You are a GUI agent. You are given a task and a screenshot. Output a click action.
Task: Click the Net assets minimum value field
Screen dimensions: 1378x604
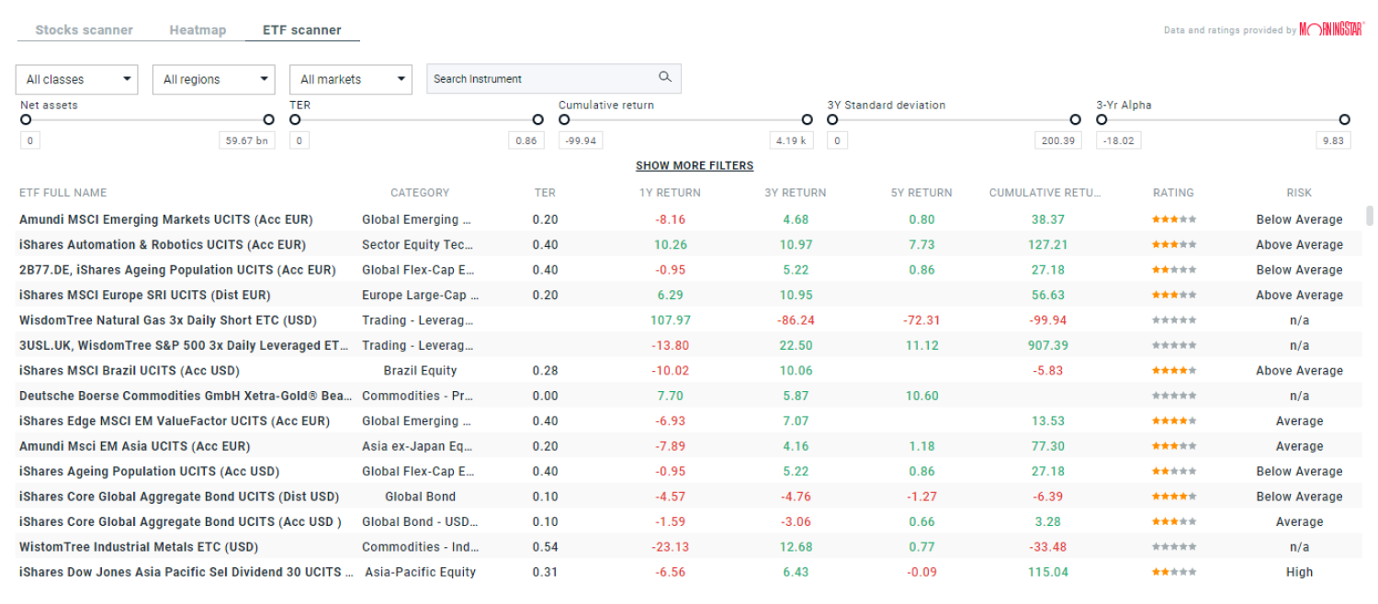click(x=29, y=140)
